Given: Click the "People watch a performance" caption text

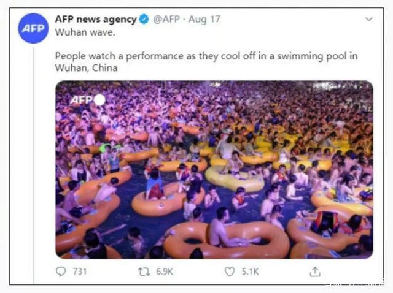Looking at the screenshot, I should tap(111, 56).
